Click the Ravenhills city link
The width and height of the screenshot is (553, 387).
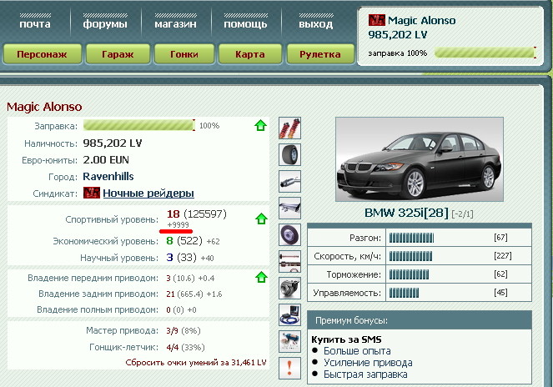coord(108,176)
